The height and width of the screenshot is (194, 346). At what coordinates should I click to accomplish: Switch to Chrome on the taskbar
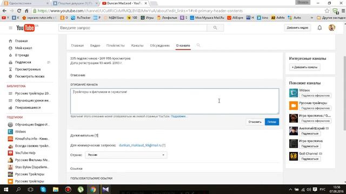pyautogui.click(x=93, y=189)
